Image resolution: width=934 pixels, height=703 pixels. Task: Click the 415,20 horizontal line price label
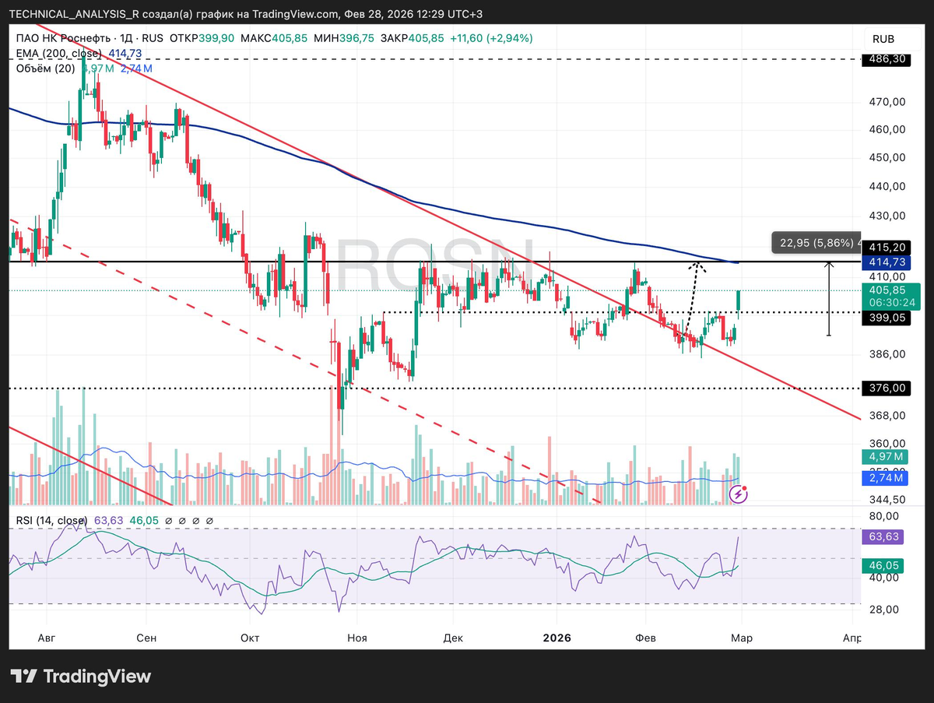886,248
